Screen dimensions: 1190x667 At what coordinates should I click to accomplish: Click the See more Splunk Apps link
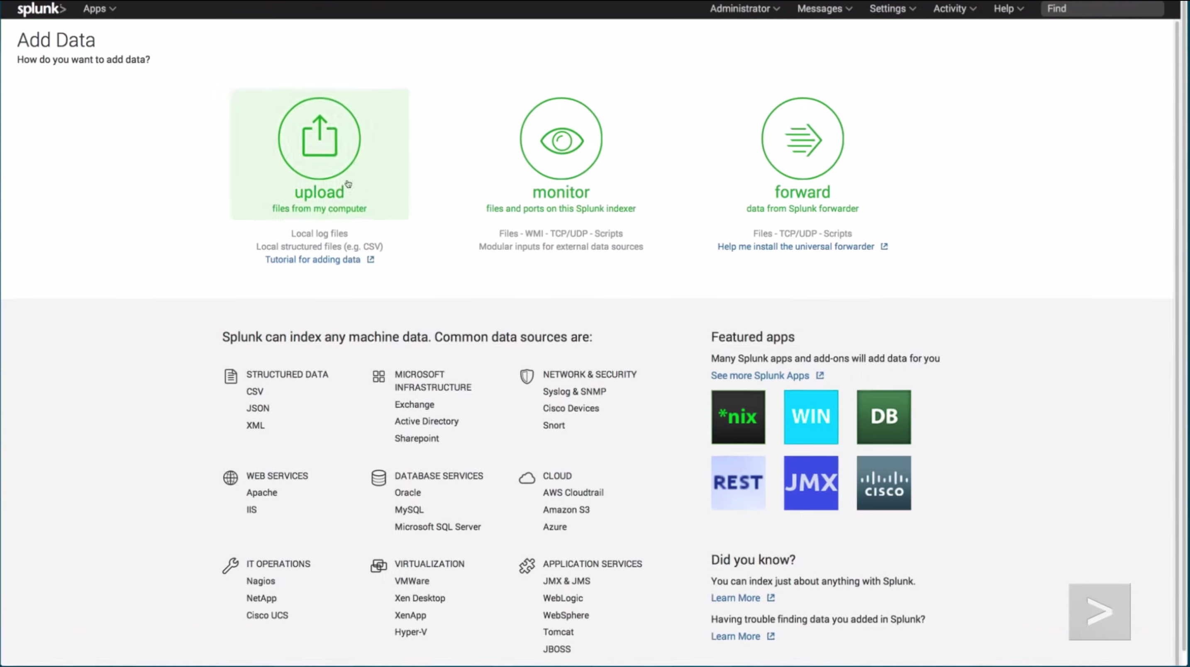point(760,375)
